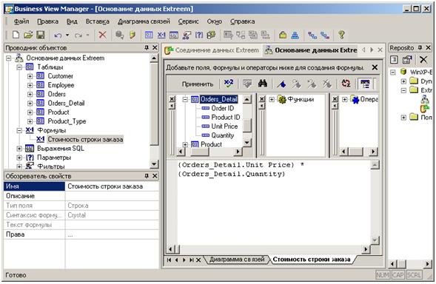Click the Имя property value field
Image resolution: width=436 pixels, height=284 pixels.
(x=112, y=186)
